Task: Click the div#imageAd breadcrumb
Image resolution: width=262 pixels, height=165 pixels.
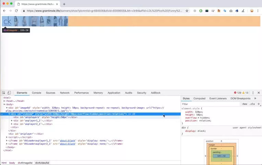Action: 25,163
